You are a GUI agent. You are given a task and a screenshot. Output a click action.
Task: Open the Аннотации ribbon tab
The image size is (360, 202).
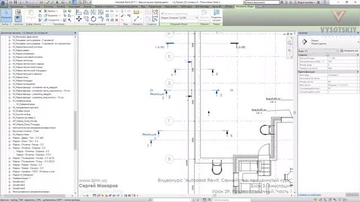74,6
